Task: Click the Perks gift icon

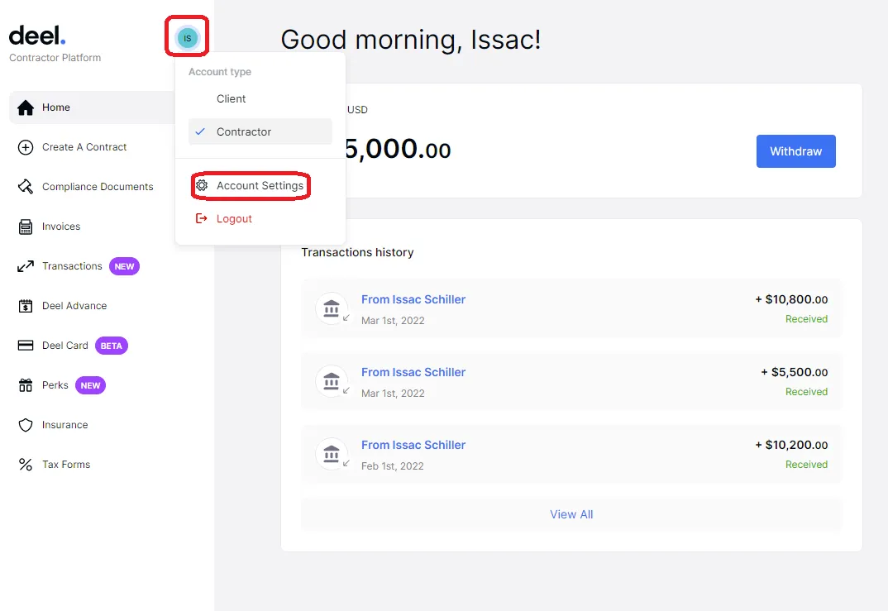Action: 26,385
